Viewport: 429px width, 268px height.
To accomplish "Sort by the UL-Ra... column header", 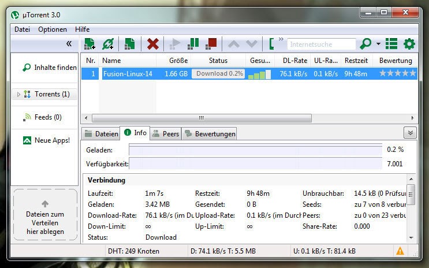I will (326, 61).
